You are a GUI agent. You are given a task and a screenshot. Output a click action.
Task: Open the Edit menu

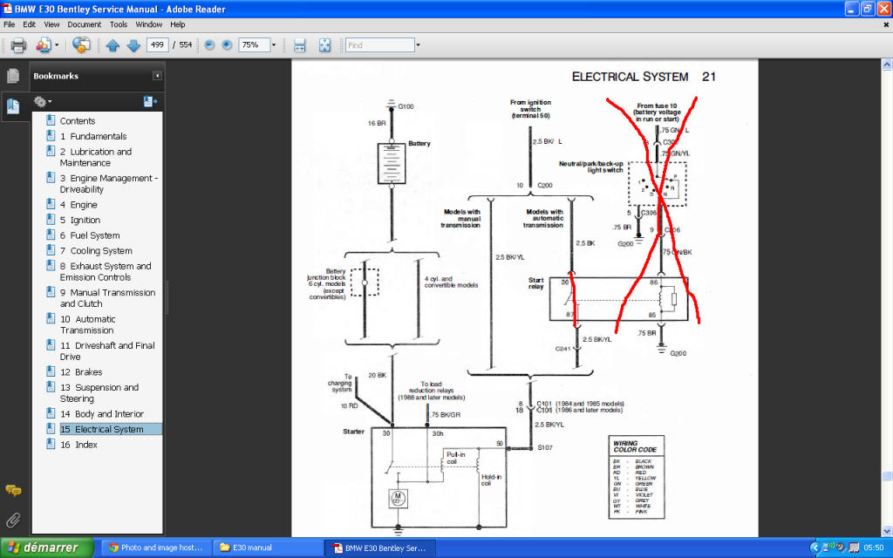(x=29, y=24)
